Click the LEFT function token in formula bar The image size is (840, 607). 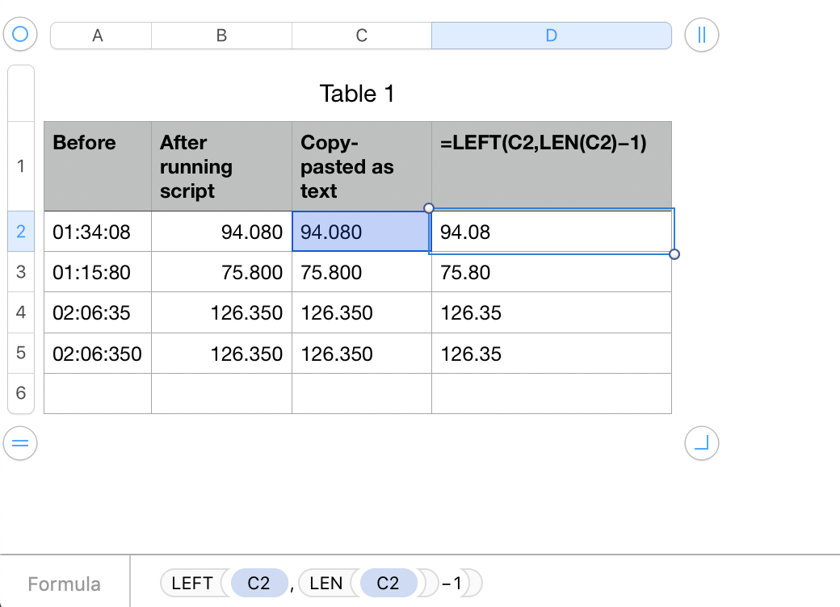pyautogui.click(x=192, y=583)
